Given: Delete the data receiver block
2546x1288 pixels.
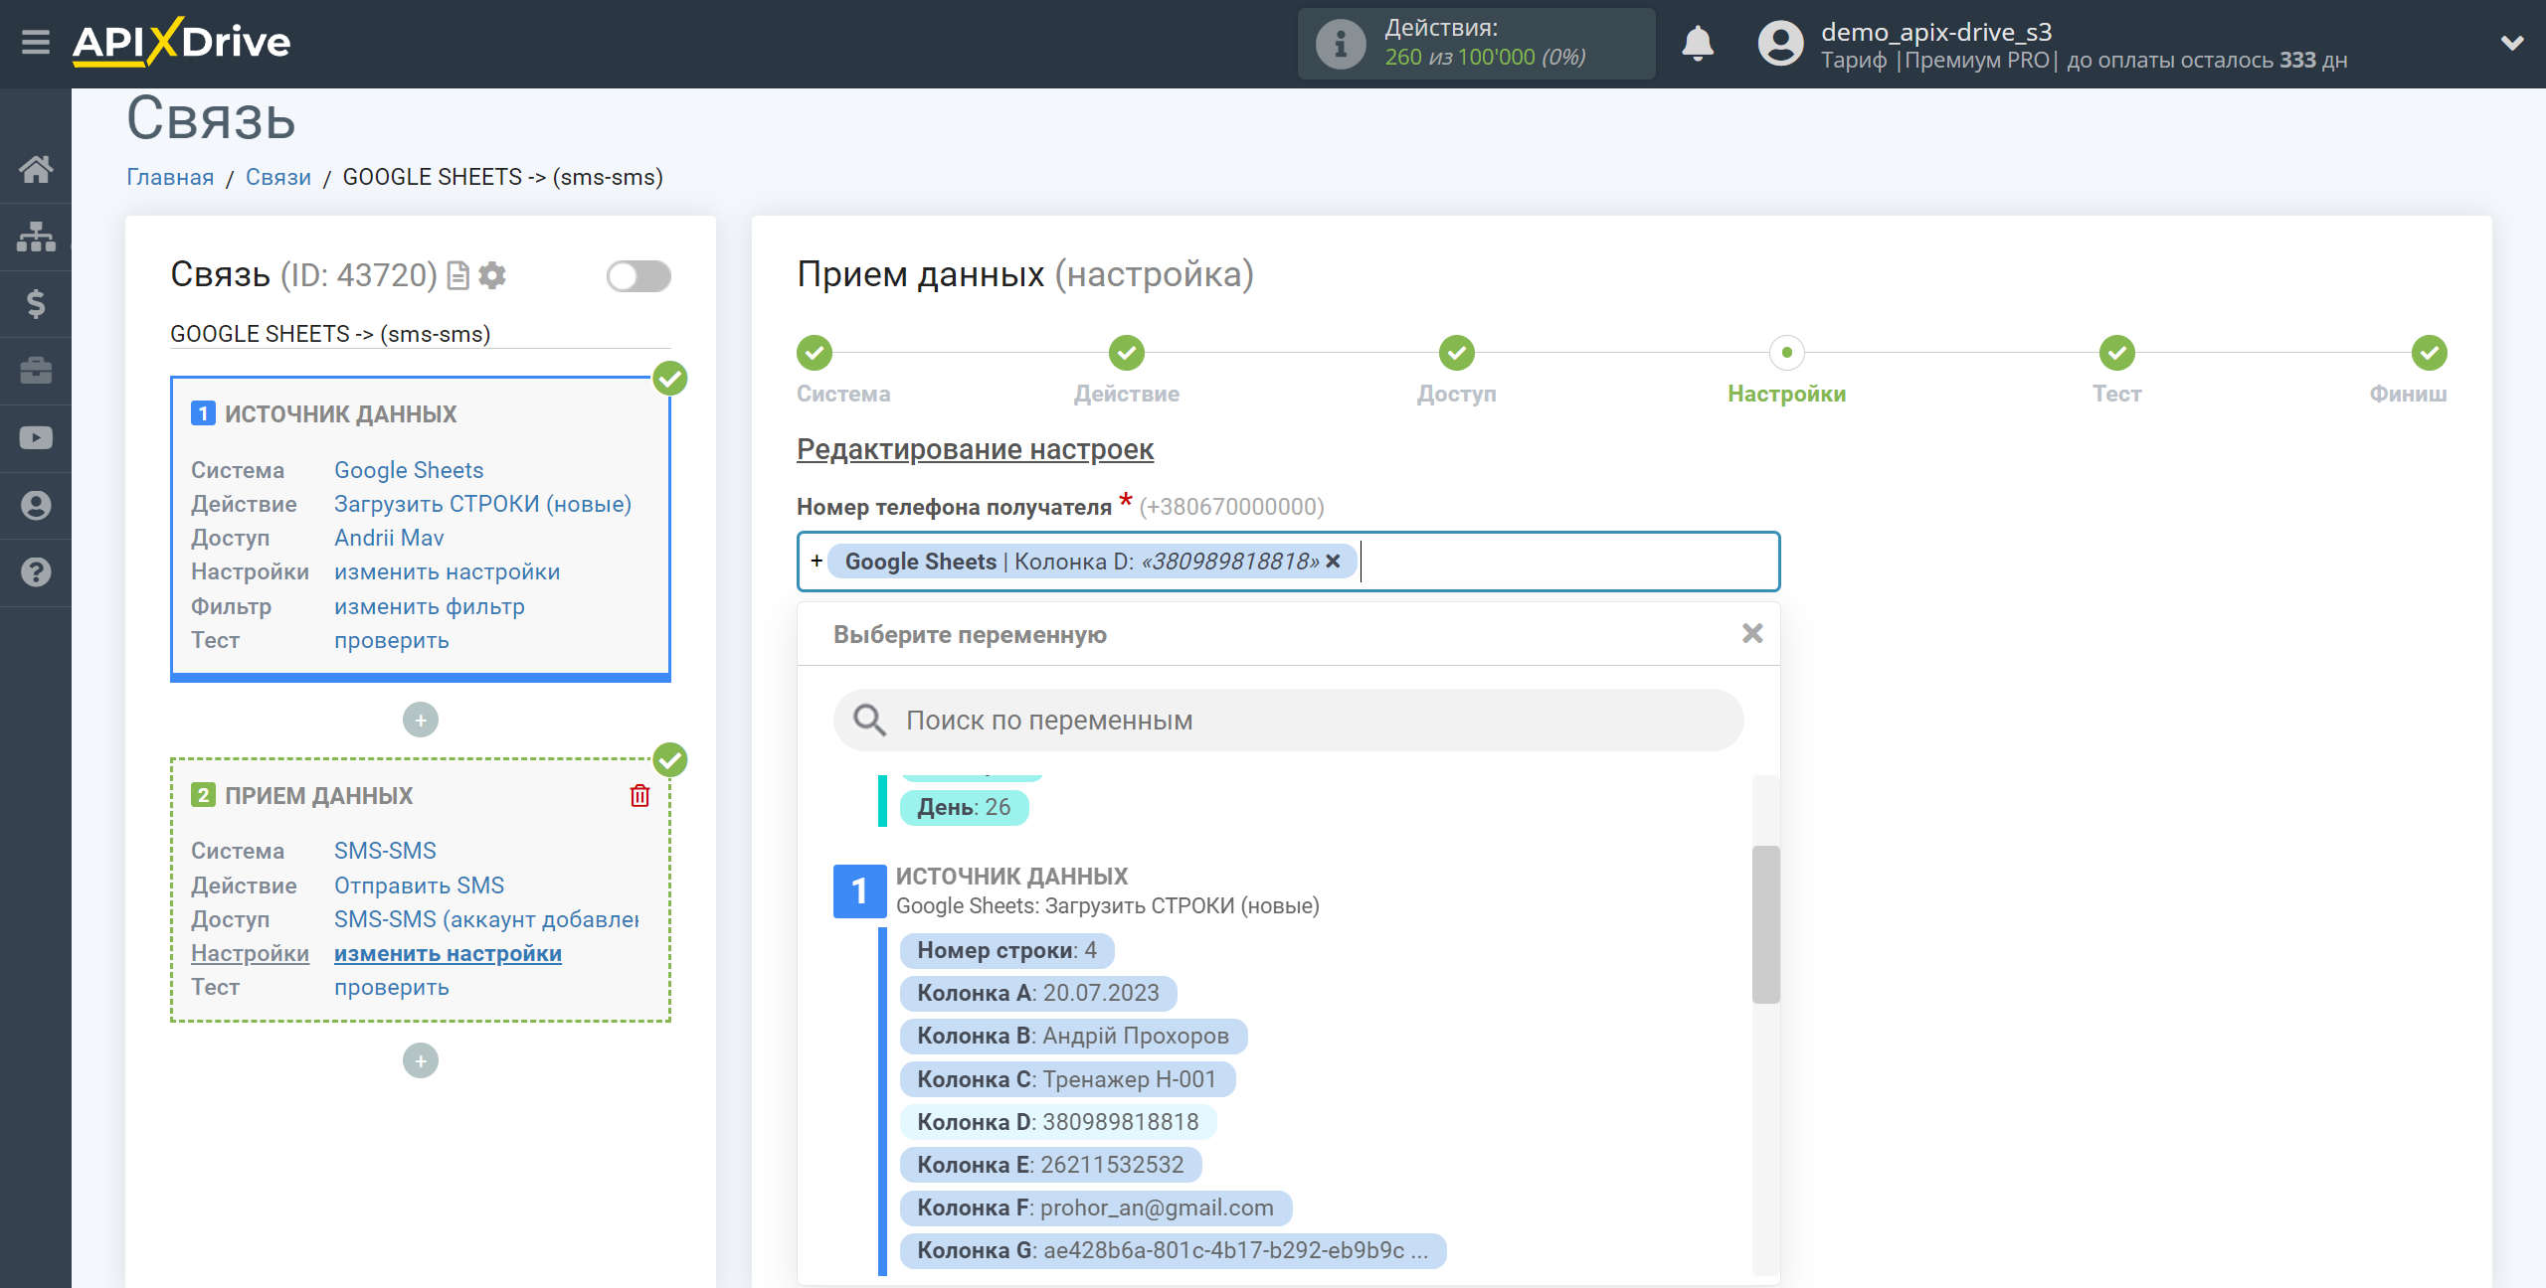Looking at the screenshot, I should [x=639, y=796].
